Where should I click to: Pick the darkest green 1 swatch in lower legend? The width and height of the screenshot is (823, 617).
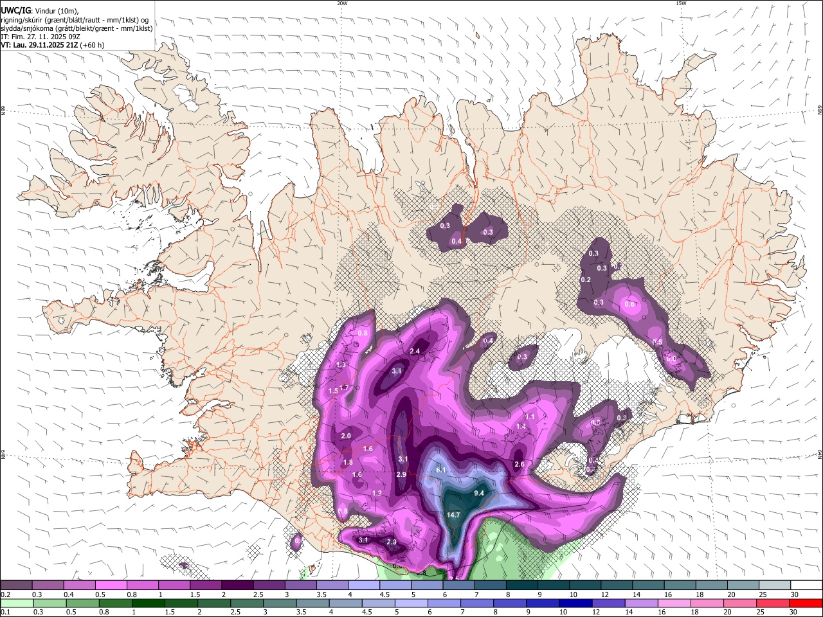point(149,603)
